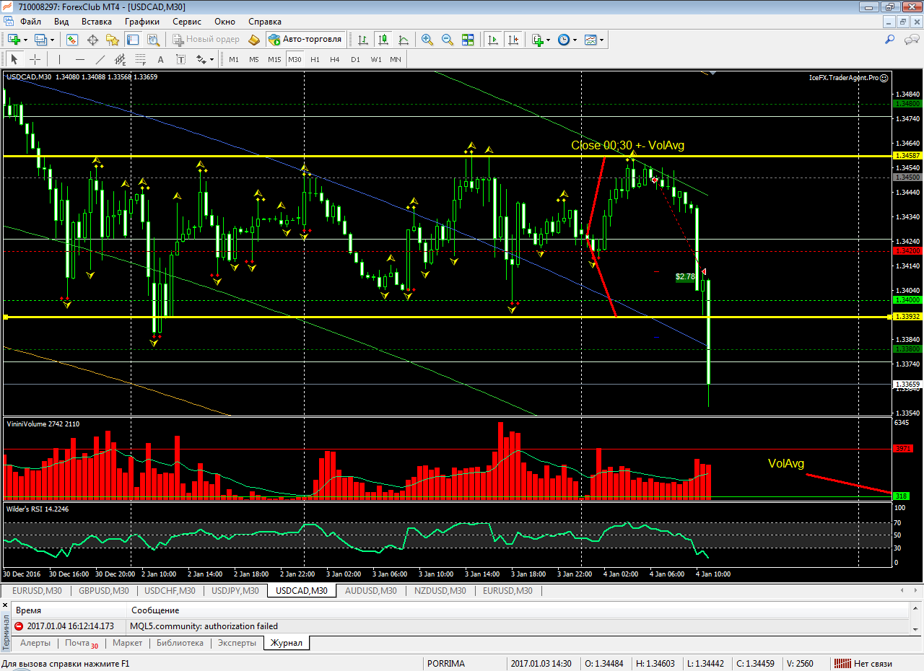Click the Zoom Out magnifier icon
This screenshot has height=671, width=924.
[448, 40]
